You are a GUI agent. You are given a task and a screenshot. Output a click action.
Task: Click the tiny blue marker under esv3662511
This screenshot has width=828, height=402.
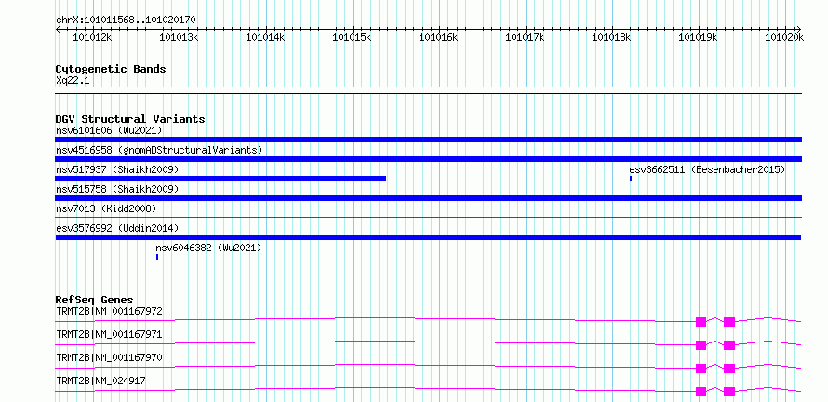pyautogui.click(x=631, y=179)
